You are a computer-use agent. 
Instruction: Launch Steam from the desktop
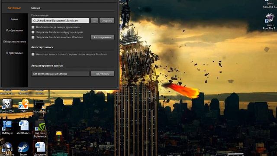[x=23, y=149]
